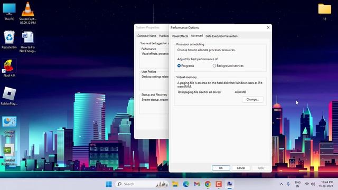Open the Camtasia taskbar icon
The height and width of the screenshot is (190, 338).
click(219, 184)
